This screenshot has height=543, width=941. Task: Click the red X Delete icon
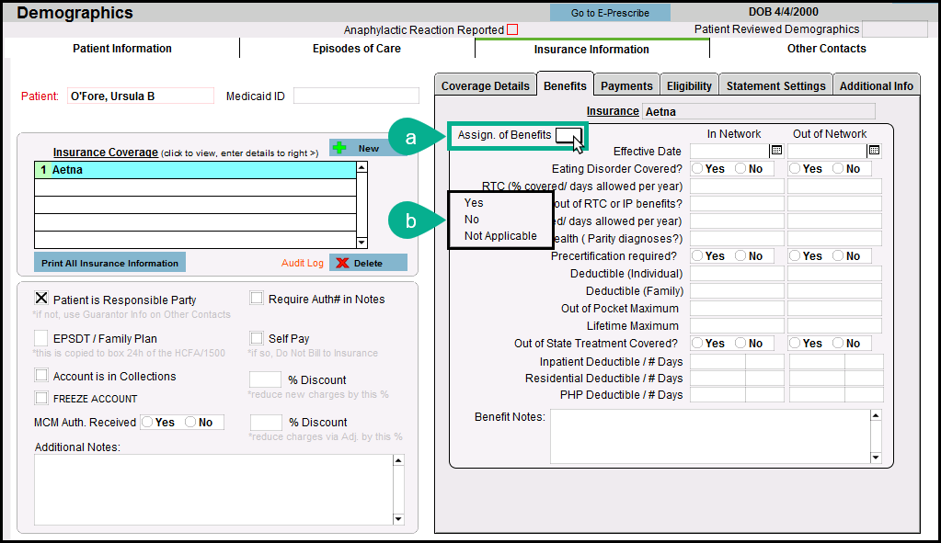(342, 263)
